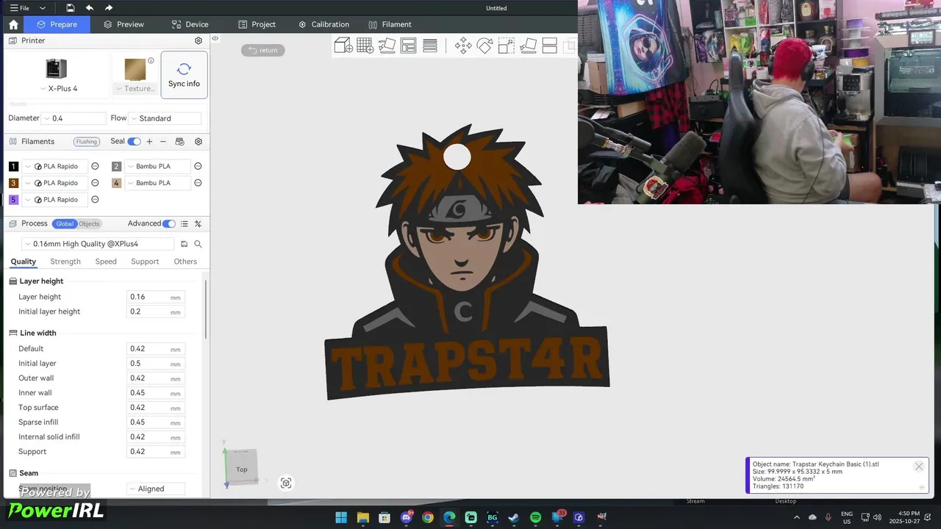Go to the Home screen icon
941x529 pixels.
(13, 24)
